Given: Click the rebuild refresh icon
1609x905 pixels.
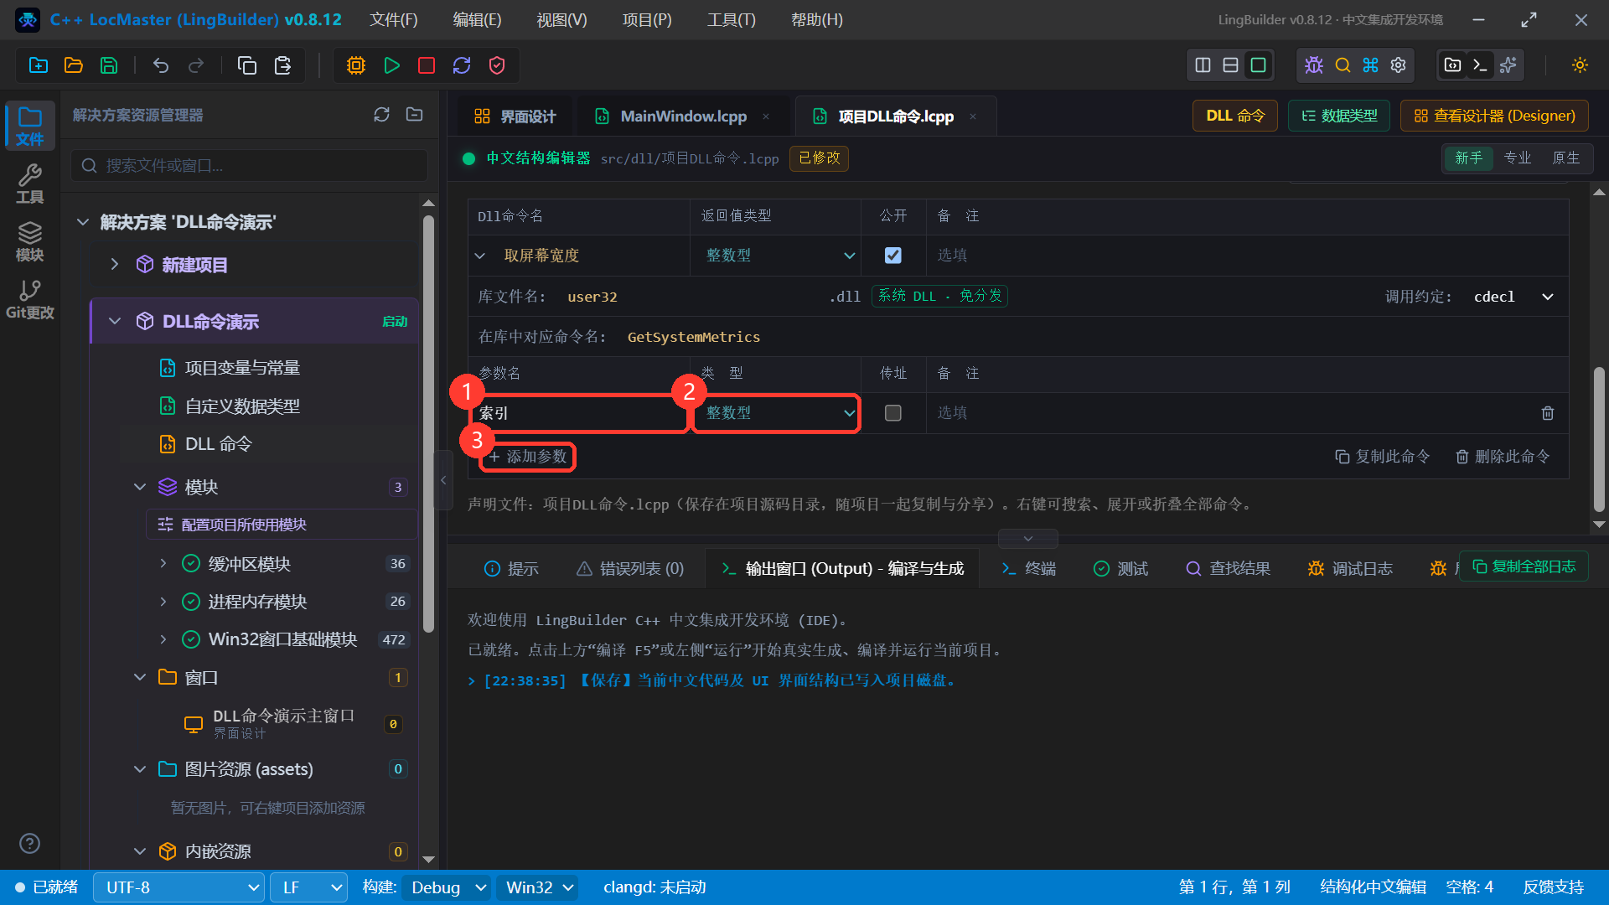Looking at the screenshot, I should (x=462, y=65).
